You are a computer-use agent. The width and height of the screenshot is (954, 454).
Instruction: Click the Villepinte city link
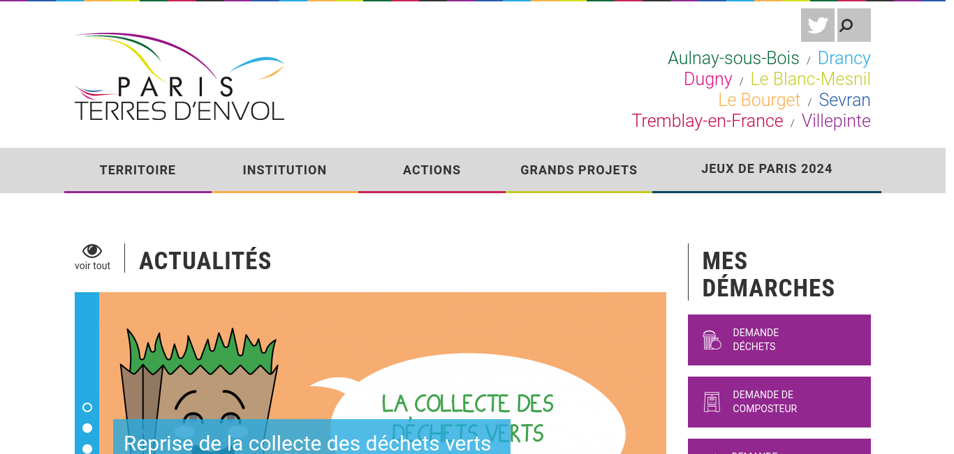[x=836, y=121]
